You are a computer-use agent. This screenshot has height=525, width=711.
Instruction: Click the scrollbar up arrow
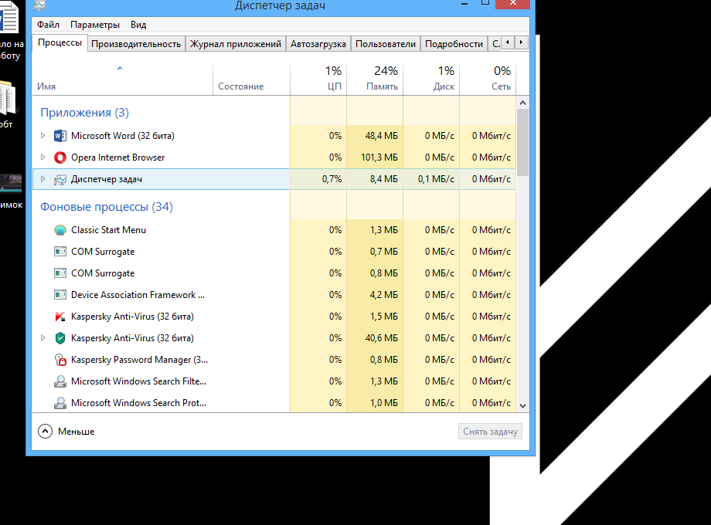[523, 103]
